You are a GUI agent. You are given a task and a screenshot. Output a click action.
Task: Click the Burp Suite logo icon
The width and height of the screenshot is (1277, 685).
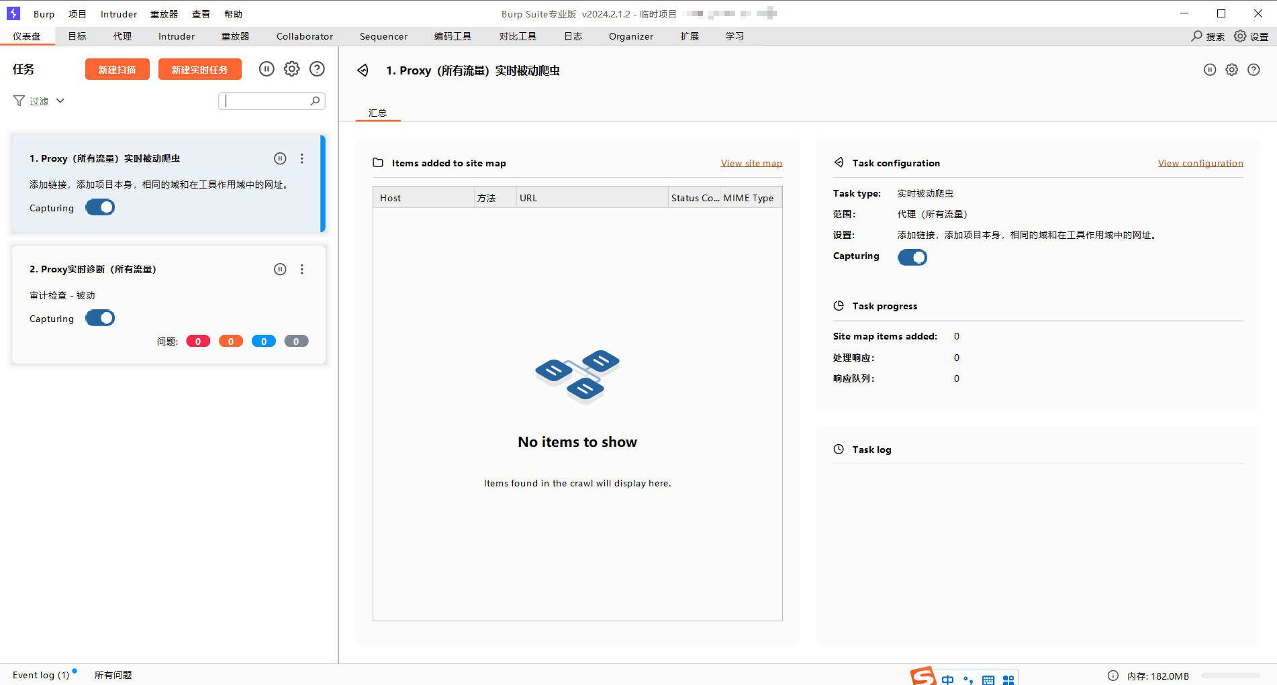click(13, 13)
